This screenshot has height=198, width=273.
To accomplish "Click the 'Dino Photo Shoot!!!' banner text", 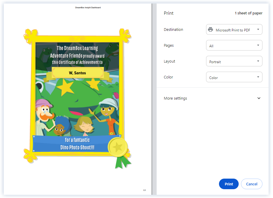I will point(77,147).
